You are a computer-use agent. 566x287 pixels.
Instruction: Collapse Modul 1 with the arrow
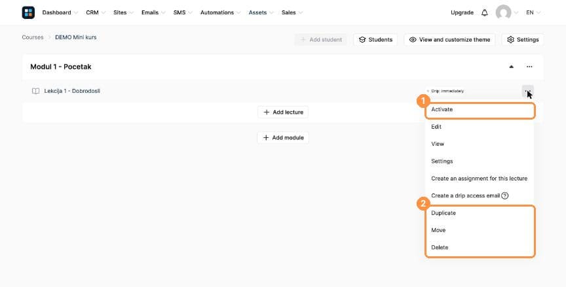pyautogui.click(x=511, y=67)
